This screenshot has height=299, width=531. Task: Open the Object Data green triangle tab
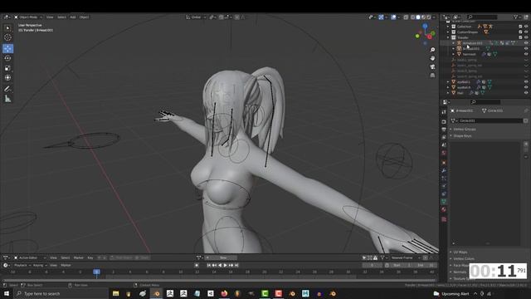pos(444,201)
